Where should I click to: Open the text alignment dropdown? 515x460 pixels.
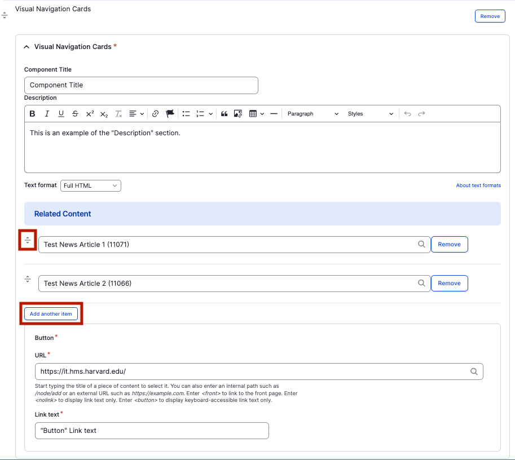pyautogui.click(x=136, y=114)
